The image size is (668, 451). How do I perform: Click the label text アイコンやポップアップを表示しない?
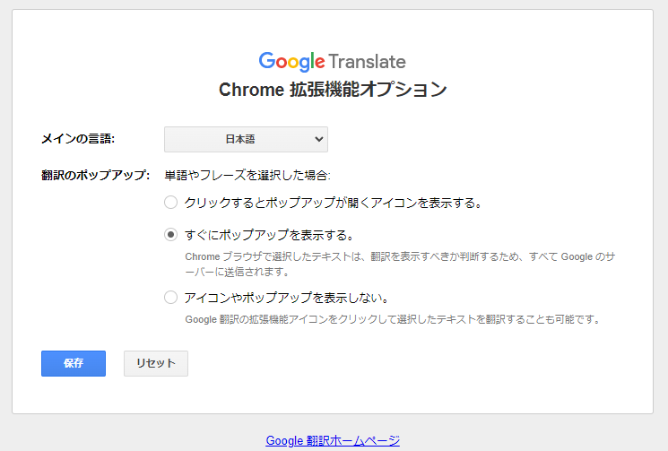pos(287,298)
